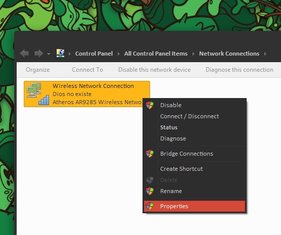The image size is (281, 235).
Task: Expand the chevron after Network Connections
Action: pos(265,54)
